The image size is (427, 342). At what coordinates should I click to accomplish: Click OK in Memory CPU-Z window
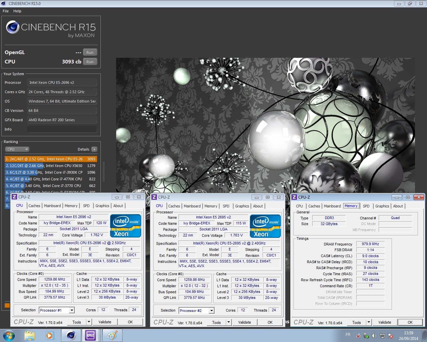(x=410, y=322)
